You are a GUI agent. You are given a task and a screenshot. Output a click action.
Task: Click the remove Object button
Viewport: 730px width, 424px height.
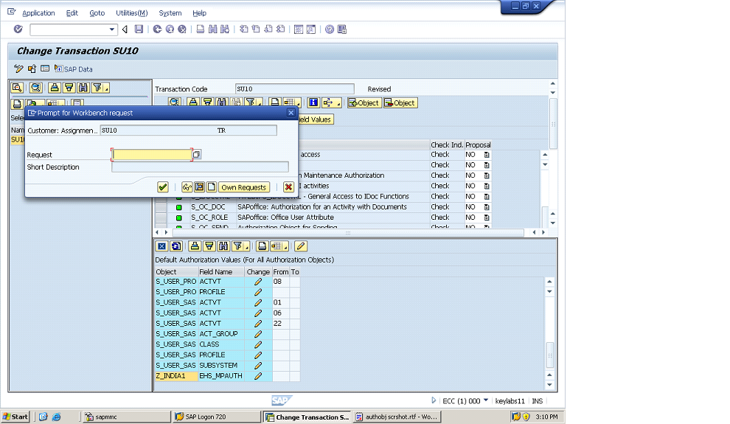click(400, 102)
